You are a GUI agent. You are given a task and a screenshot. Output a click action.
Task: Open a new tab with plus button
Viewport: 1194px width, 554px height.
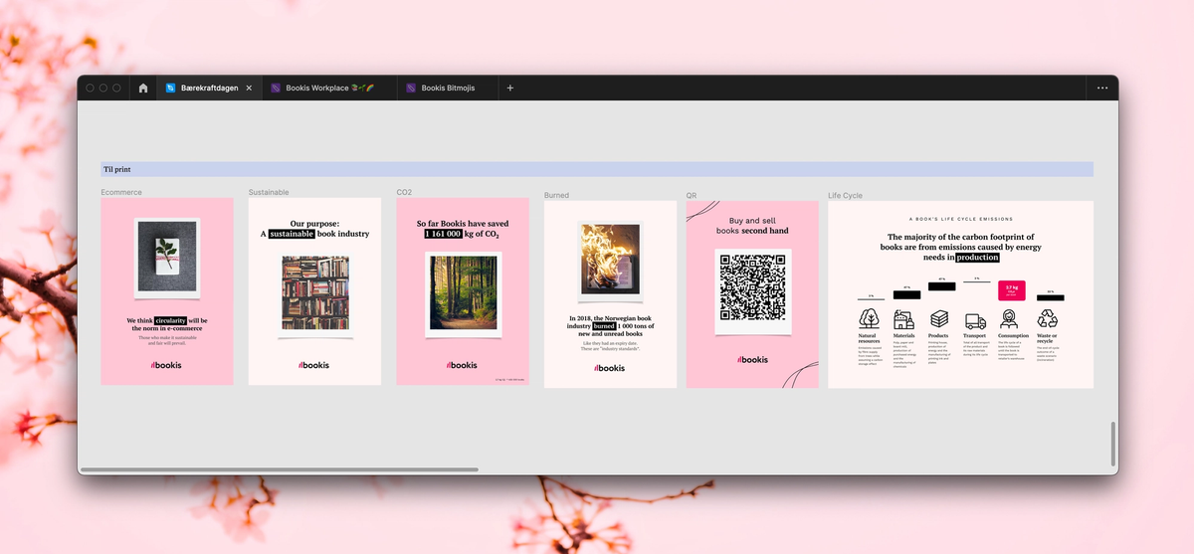point(510,88)
